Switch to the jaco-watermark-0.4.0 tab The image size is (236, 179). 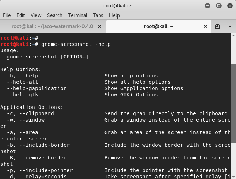pyautogui.click(x=52, y=26)
